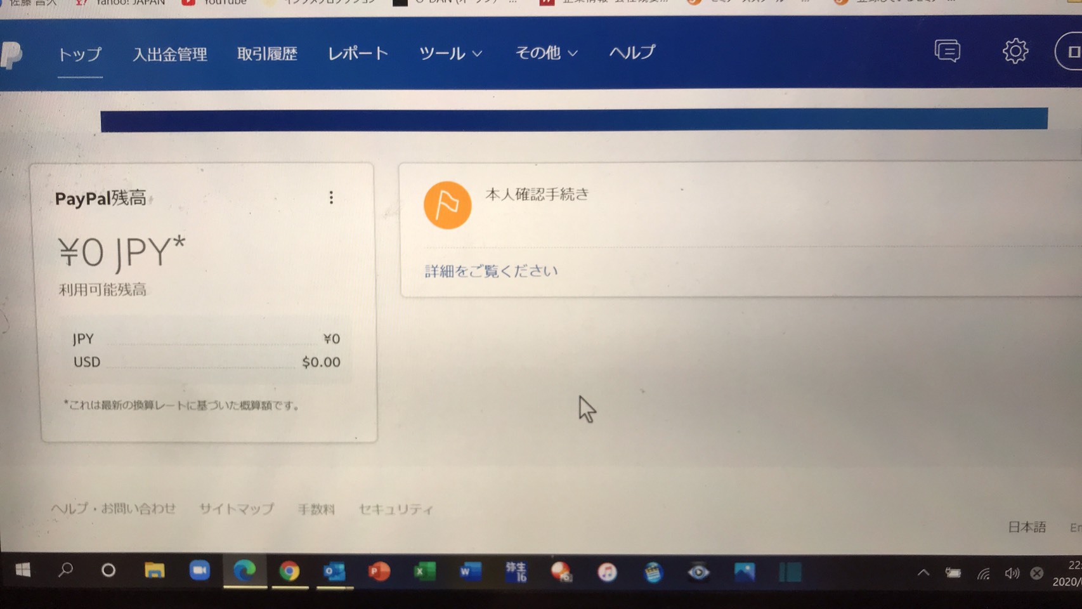This screenshot has width=1082, height=609.
Task: Launch Word from taskbar
Action: point(470,572)
